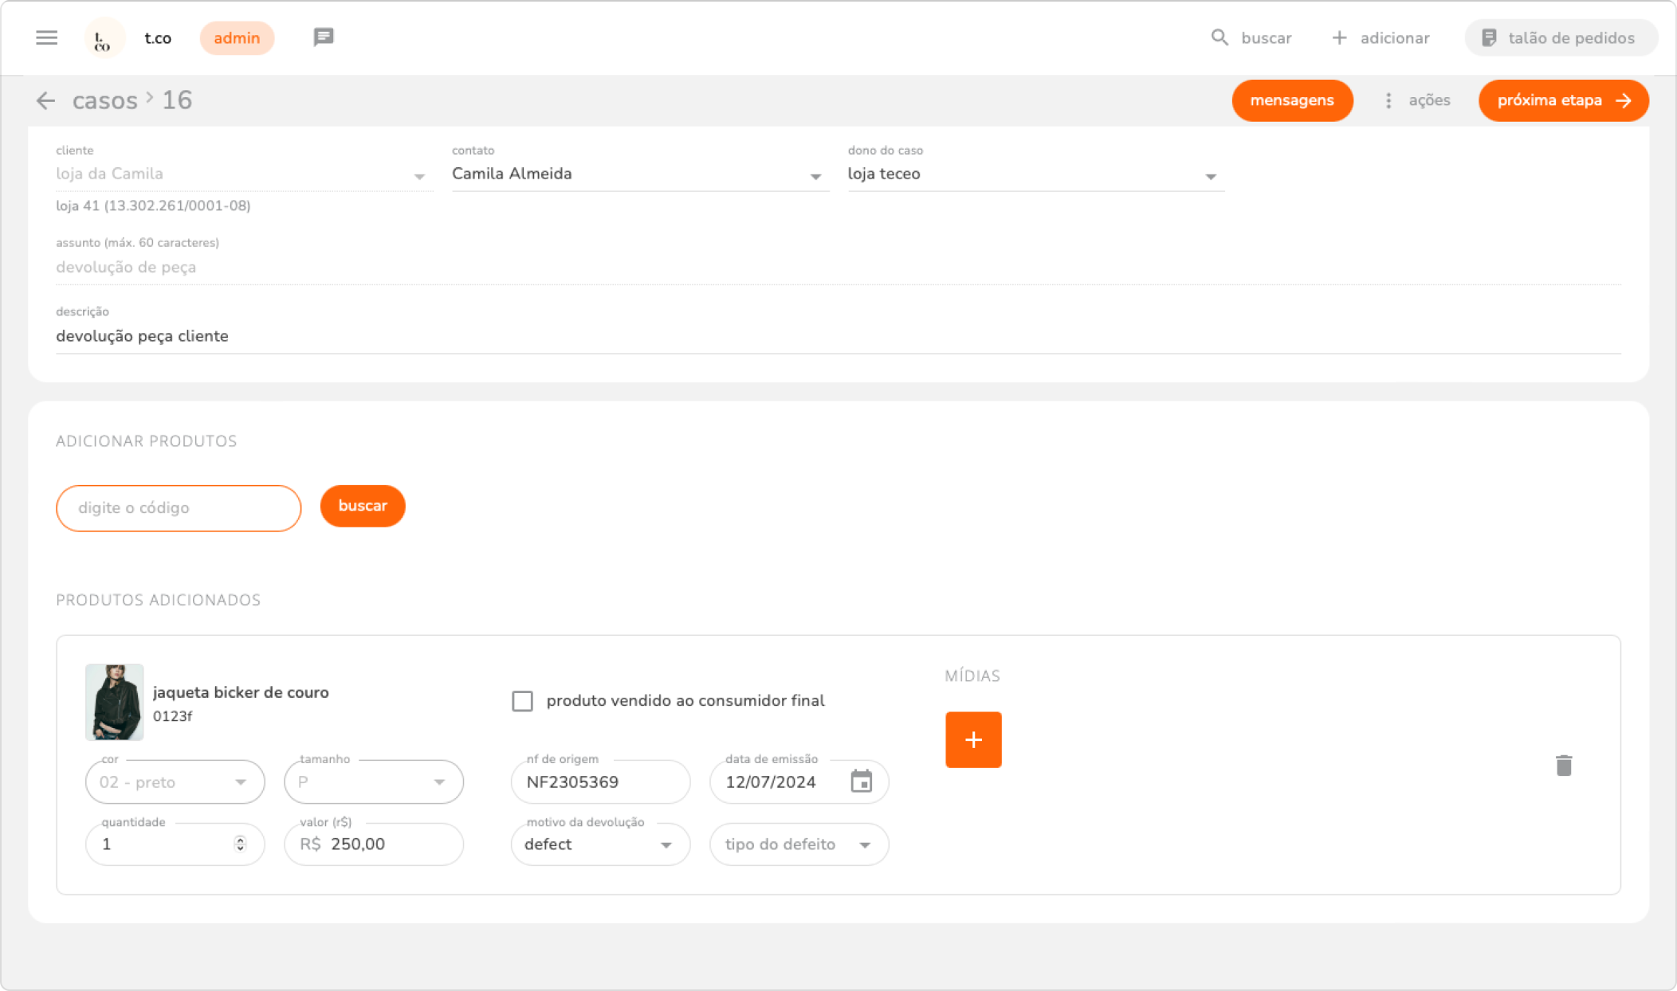Open talão de pedidos
The width and height of the screenshot is (1677, 991).
coord(1560,37)
